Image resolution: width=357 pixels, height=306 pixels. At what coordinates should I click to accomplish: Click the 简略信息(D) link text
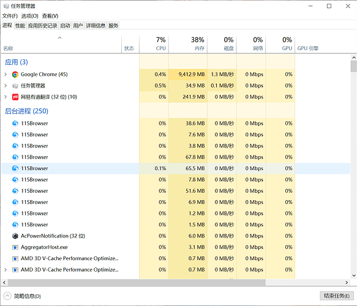click(x=28, y=296)
